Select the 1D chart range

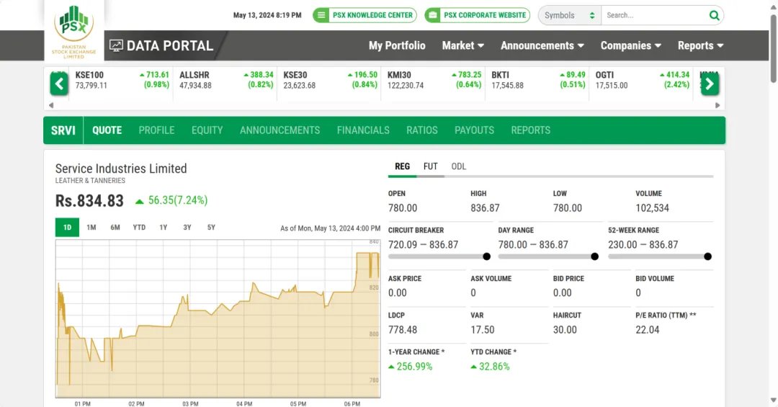[x=67, y=228]
